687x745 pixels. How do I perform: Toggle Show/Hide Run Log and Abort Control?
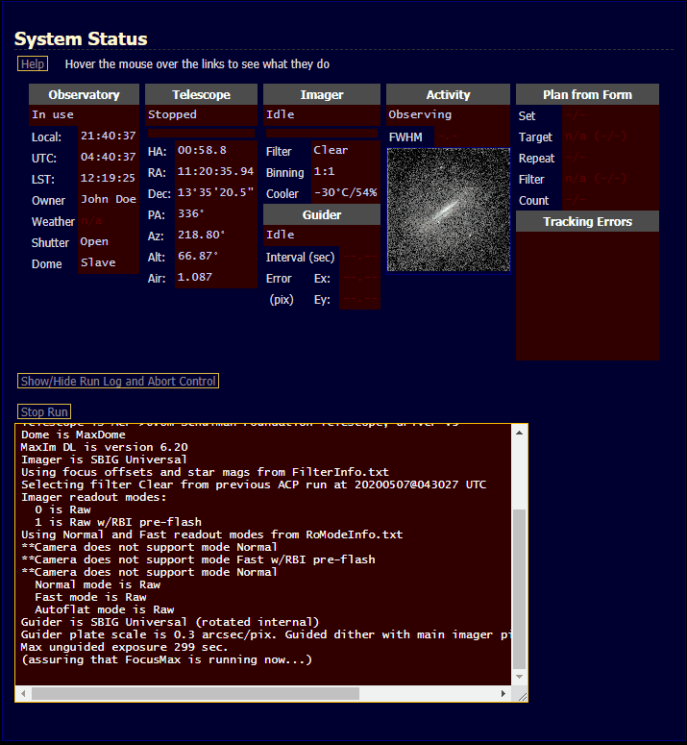pyautogui.click(x=118, y=382)
